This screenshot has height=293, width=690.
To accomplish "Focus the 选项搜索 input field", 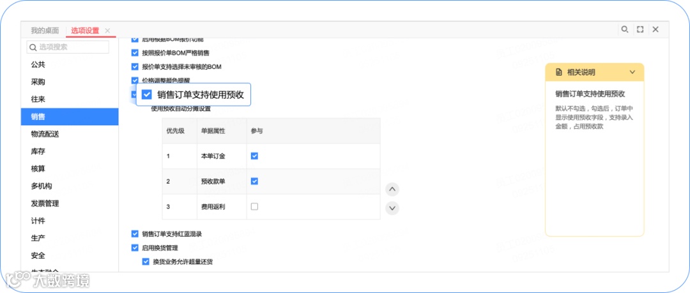I will pos(68,47).
